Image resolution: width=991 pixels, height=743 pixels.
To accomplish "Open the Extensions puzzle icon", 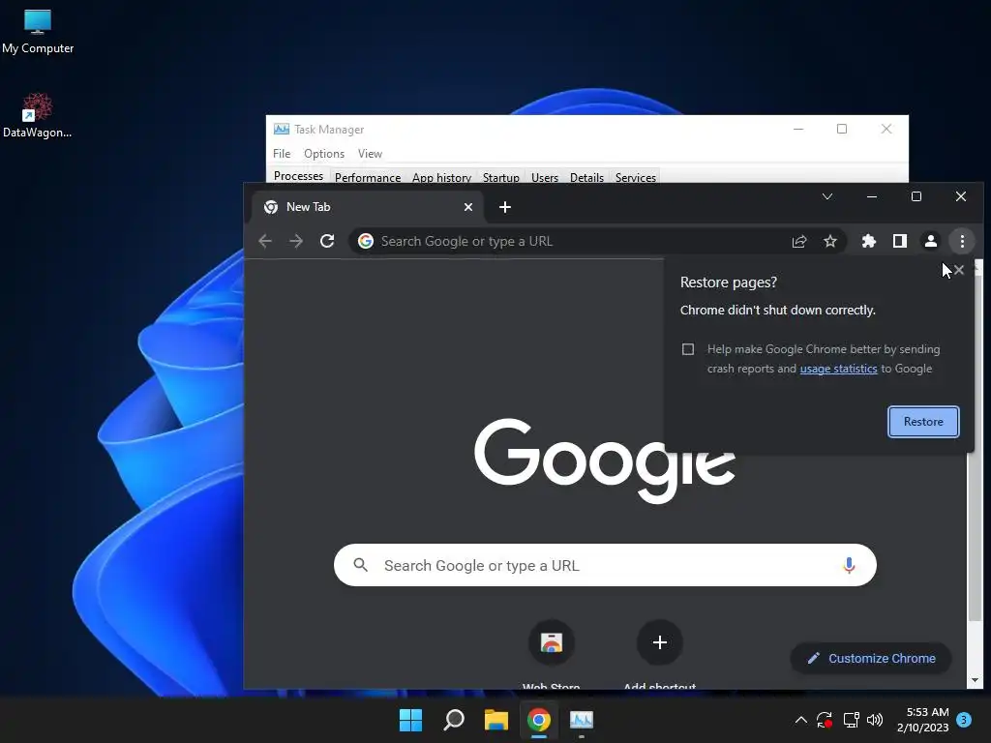I will point(869,241).
